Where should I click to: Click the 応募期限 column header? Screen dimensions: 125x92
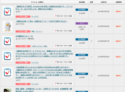coord(118,2)
